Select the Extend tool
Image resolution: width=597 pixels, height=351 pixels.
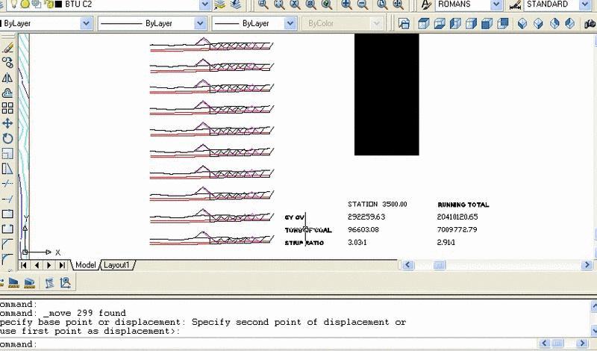[x=7, y=199]
